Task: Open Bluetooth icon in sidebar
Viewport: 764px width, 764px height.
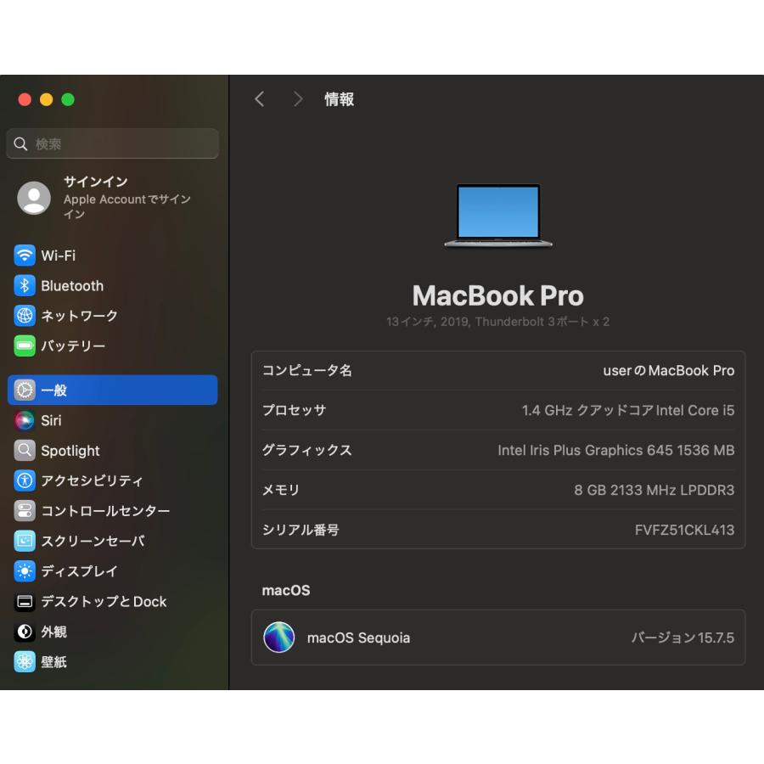Action: tap(25, 285)
